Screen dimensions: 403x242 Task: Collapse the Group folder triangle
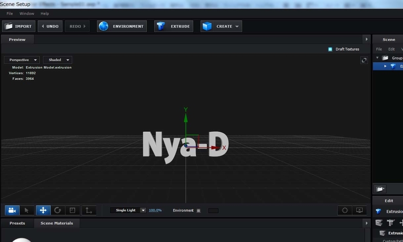coord(377,58)
